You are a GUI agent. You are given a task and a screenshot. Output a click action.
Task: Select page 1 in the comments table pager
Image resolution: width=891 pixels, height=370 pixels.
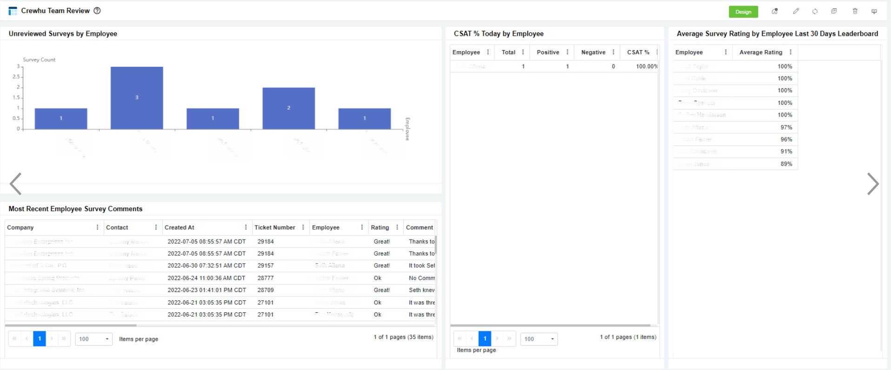point(40,339)
